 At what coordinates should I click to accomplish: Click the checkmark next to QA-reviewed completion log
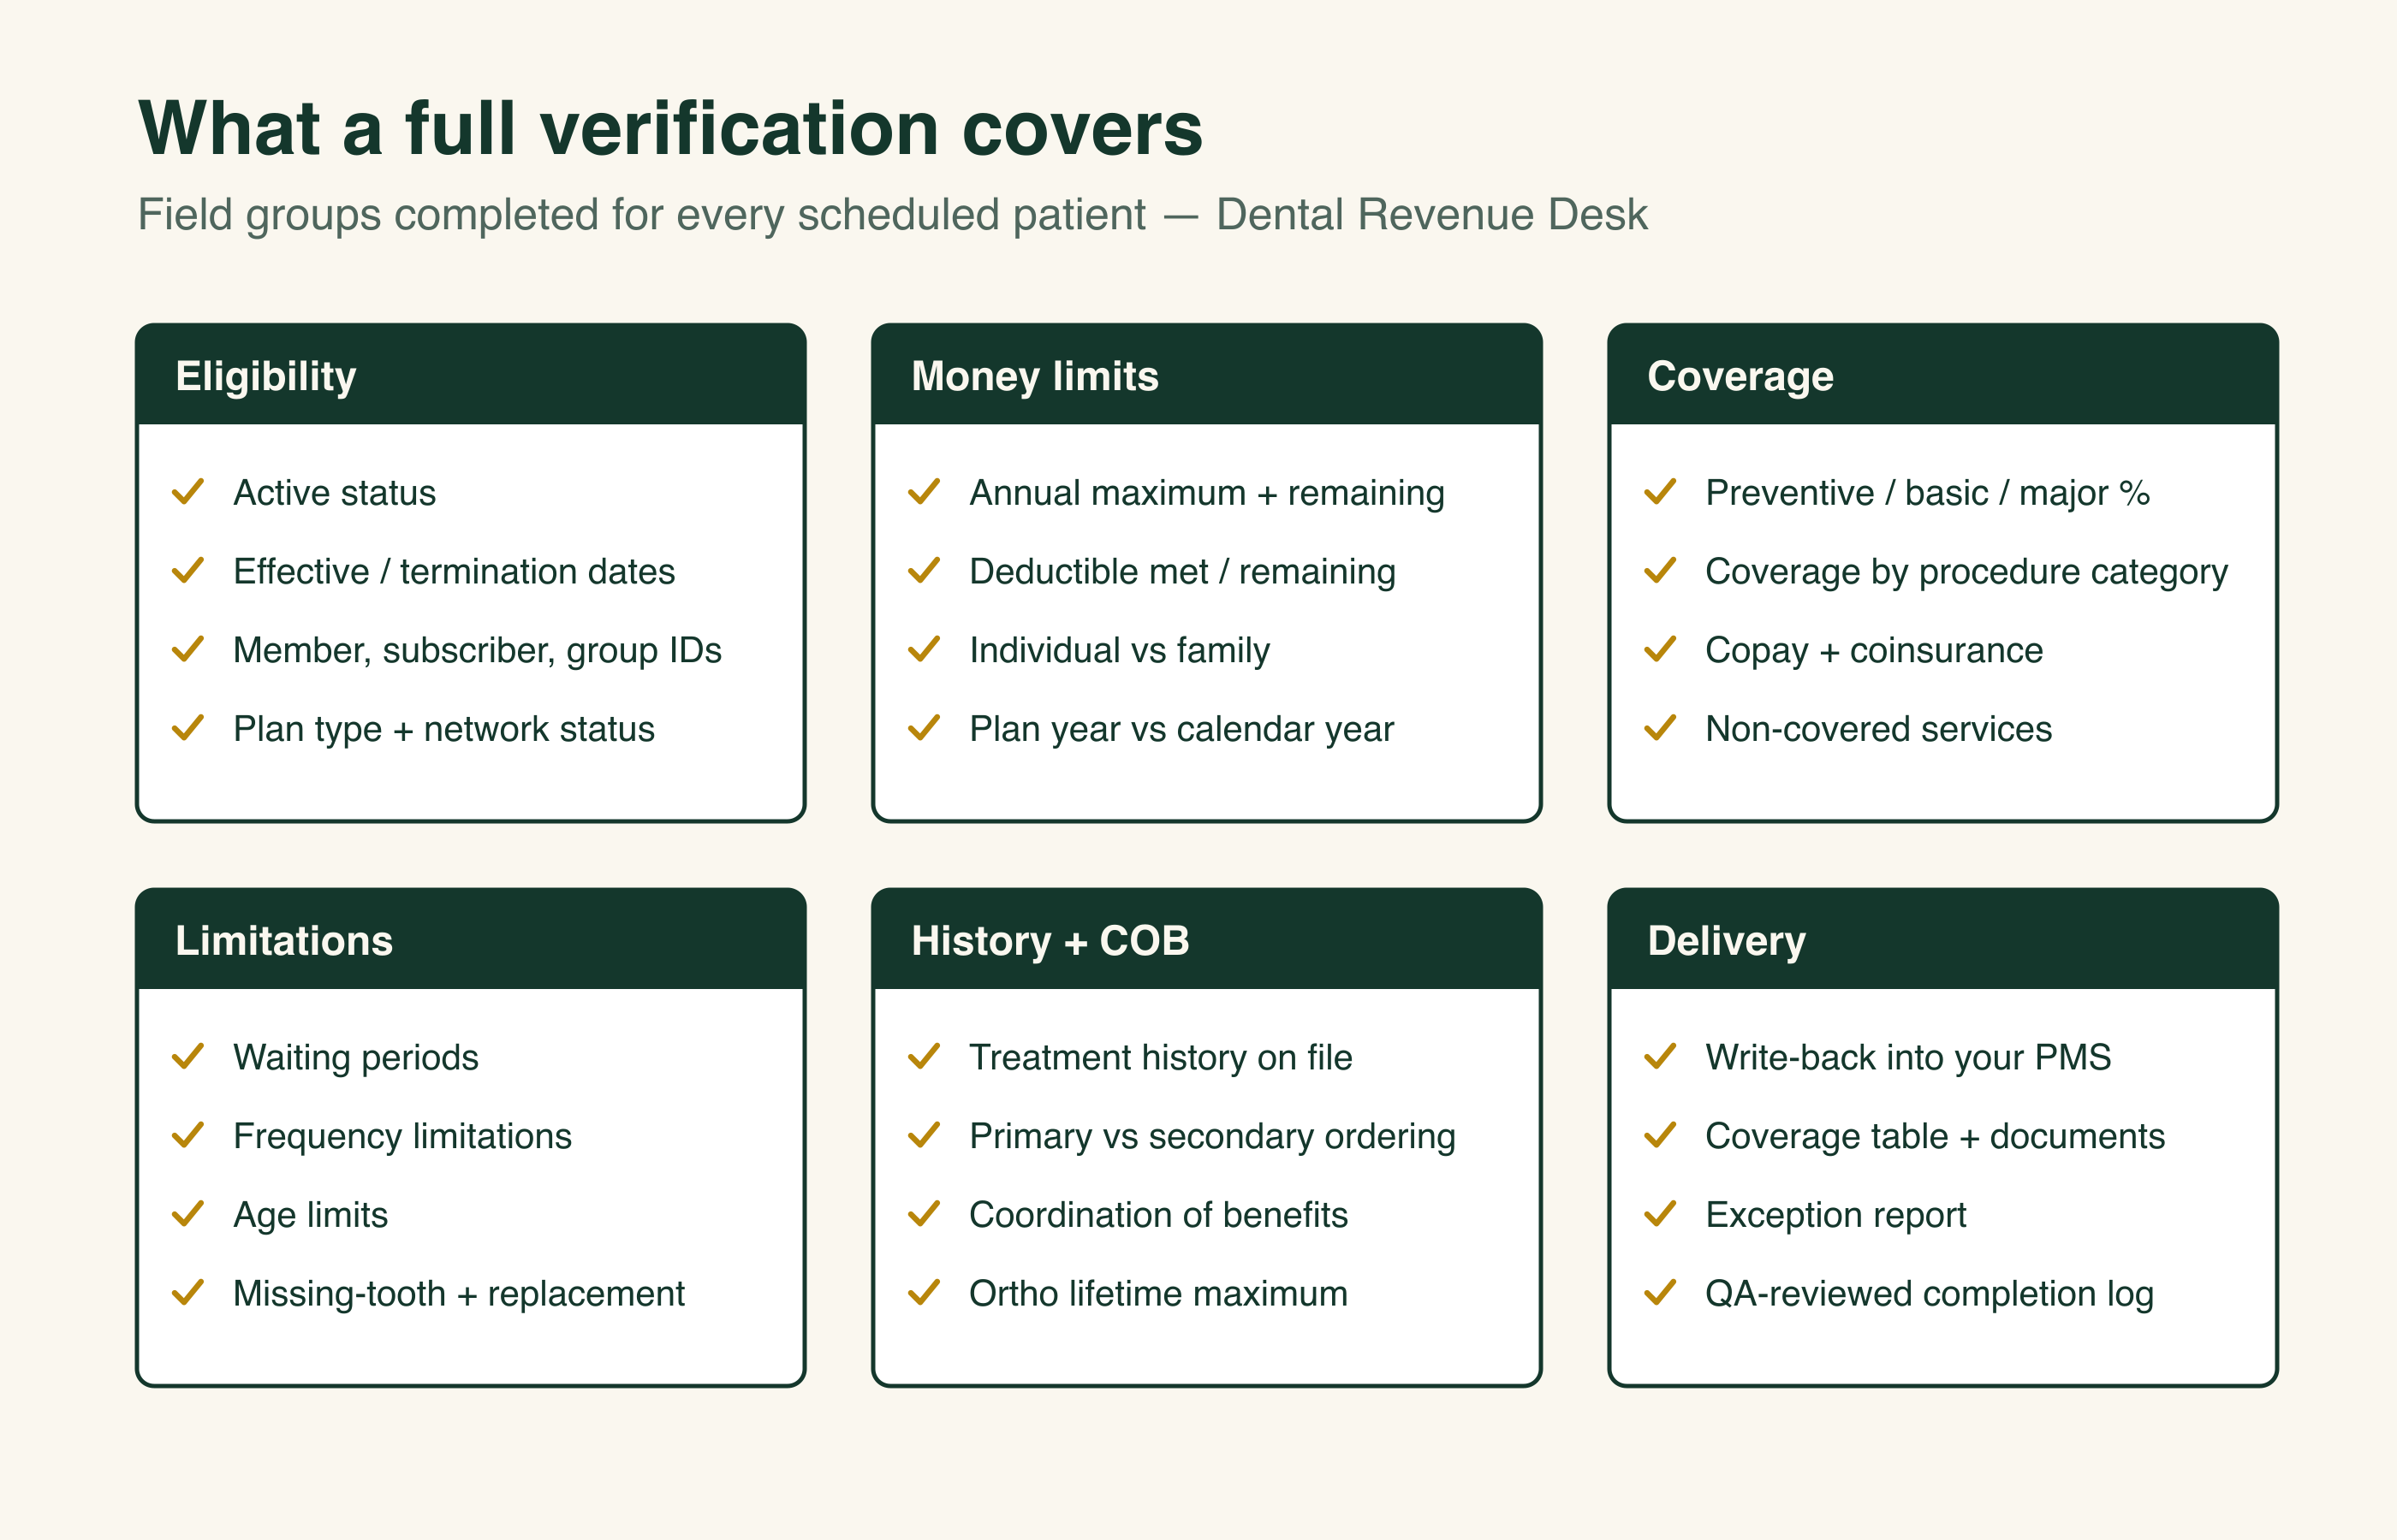click(1661, 1293)
